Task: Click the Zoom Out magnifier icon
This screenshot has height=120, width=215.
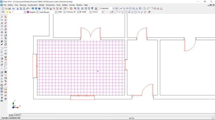Action: tap(78, 8)
